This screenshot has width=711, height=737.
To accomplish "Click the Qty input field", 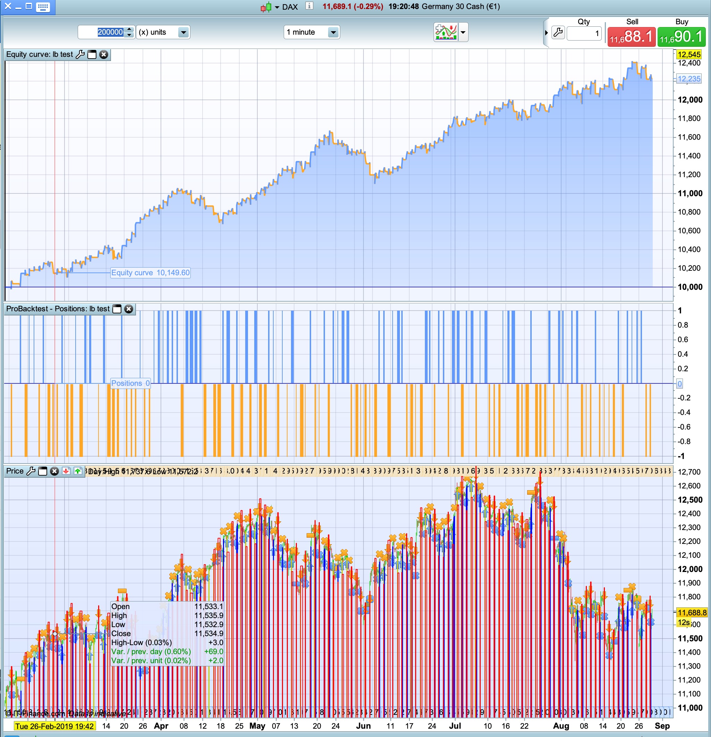I will (x=584, y=34).
